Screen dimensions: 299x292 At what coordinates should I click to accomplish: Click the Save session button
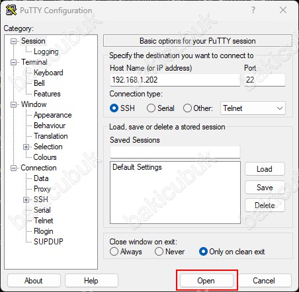(x=265, y=188)
